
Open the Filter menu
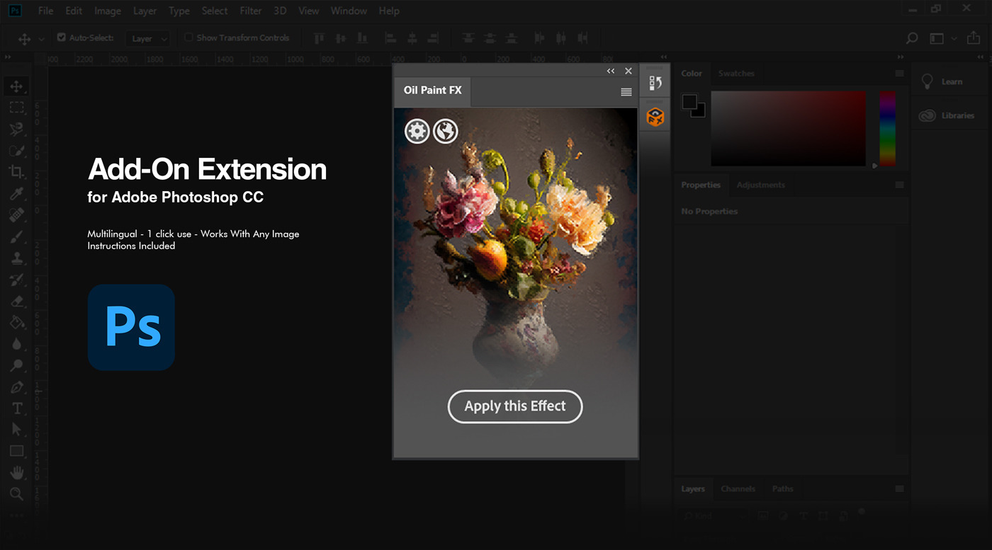coord(251,11)
